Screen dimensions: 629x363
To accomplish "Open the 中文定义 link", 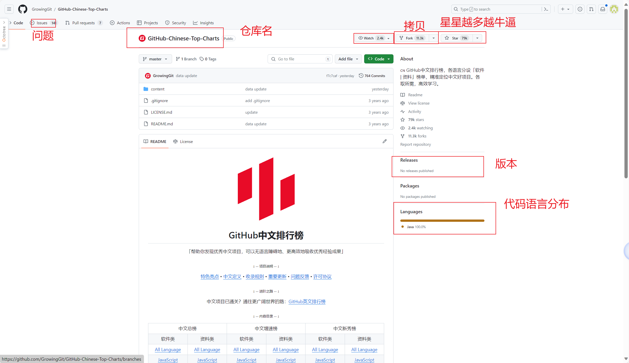I will [x=232, y=276].
